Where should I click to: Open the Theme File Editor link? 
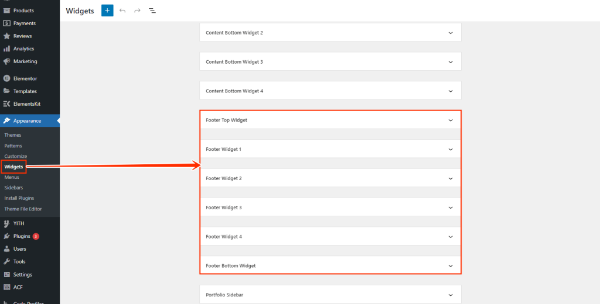click(x=23, y=209)
